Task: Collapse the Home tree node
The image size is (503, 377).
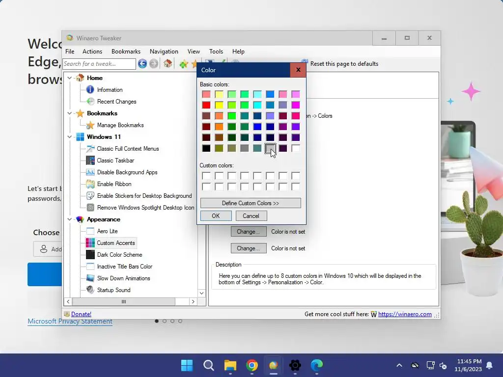Action: click(x=69, y=78)
